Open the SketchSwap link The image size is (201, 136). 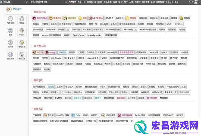pos(78,35)
